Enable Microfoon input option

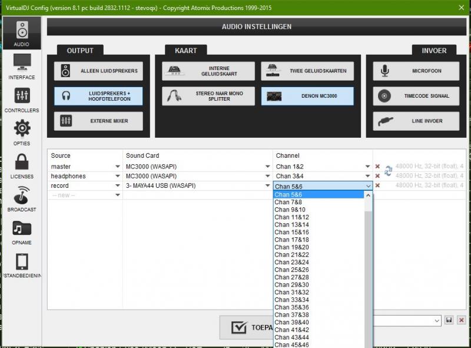coord(416,71)
